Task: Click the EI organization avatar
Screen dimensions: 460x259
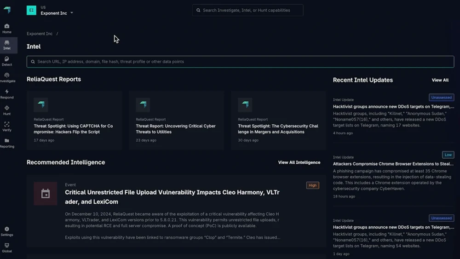Action: 31,10
